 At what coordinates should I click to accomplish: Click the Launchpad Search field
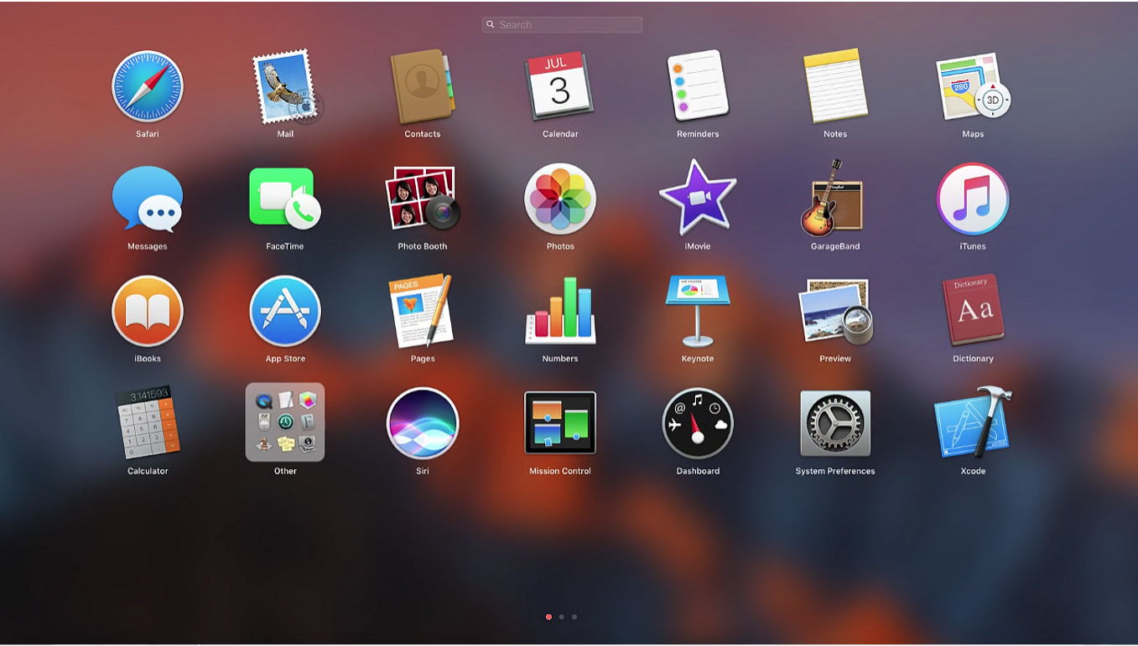point(562,25)
